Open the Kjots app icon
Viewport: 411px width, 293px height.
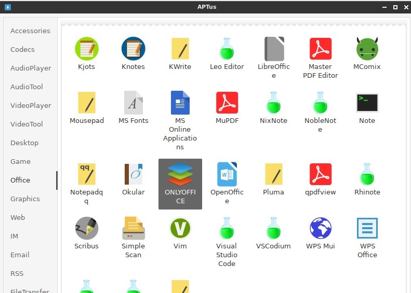point(86,49)
